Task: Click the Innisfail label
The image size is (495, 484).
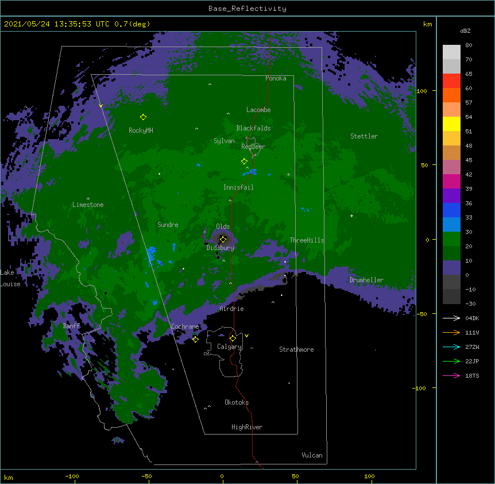Action: point(238,187)
